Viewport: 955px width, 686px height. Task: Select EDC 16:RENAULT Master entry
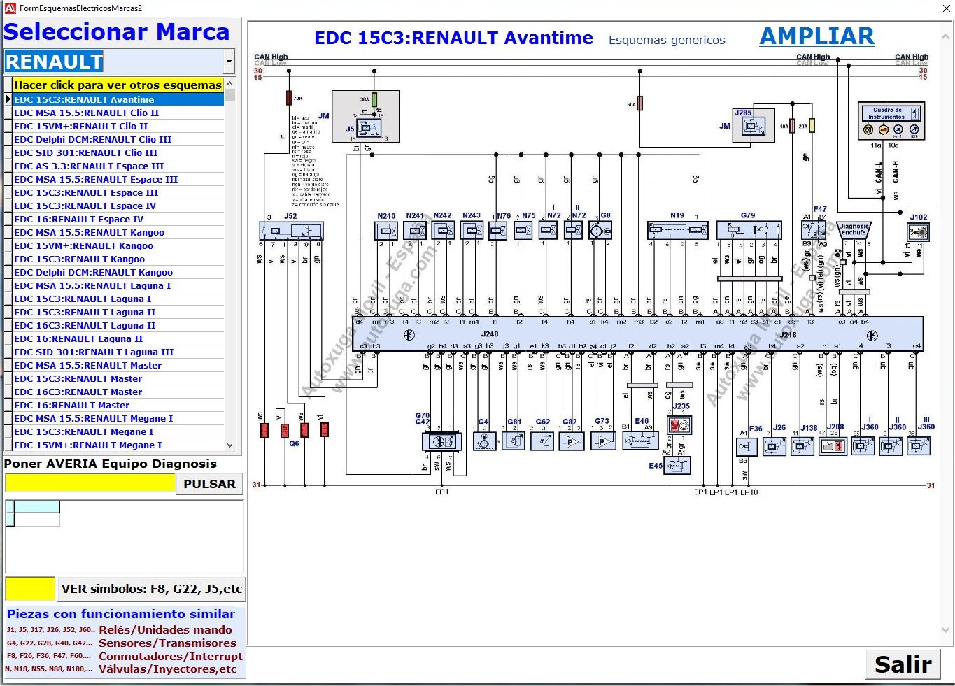(118, 405)
